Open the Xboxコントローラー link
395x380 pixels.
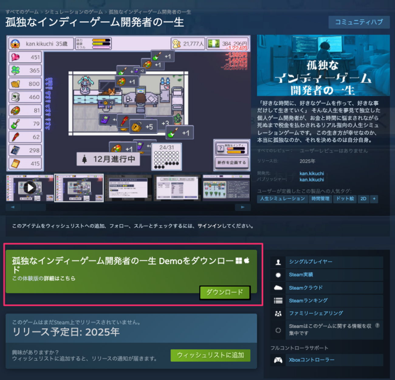point(311,360)
